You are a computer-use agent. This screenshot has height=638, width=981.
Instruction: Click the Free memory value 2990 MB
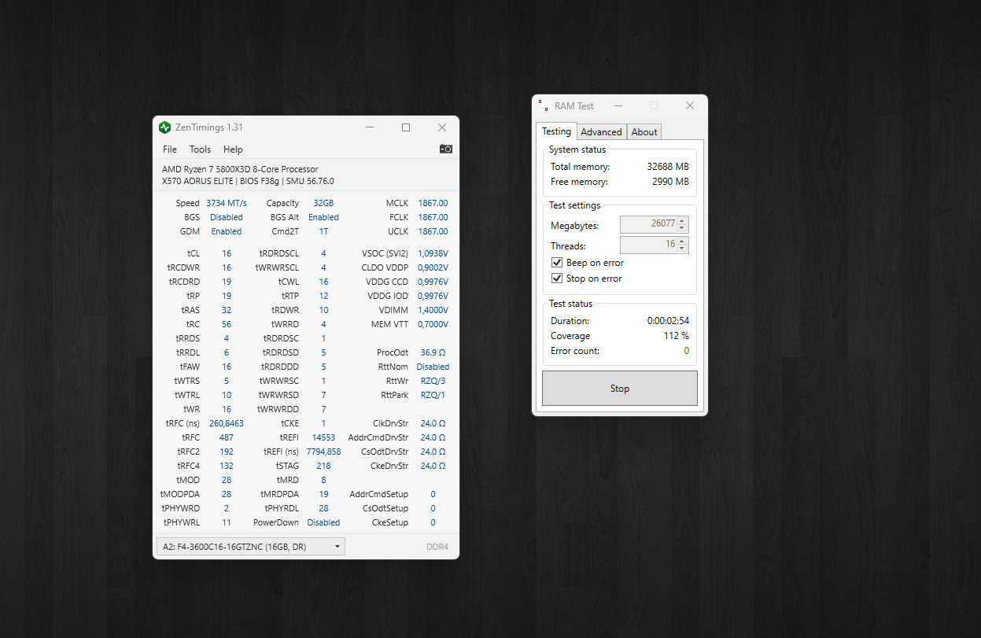(670, 182)
